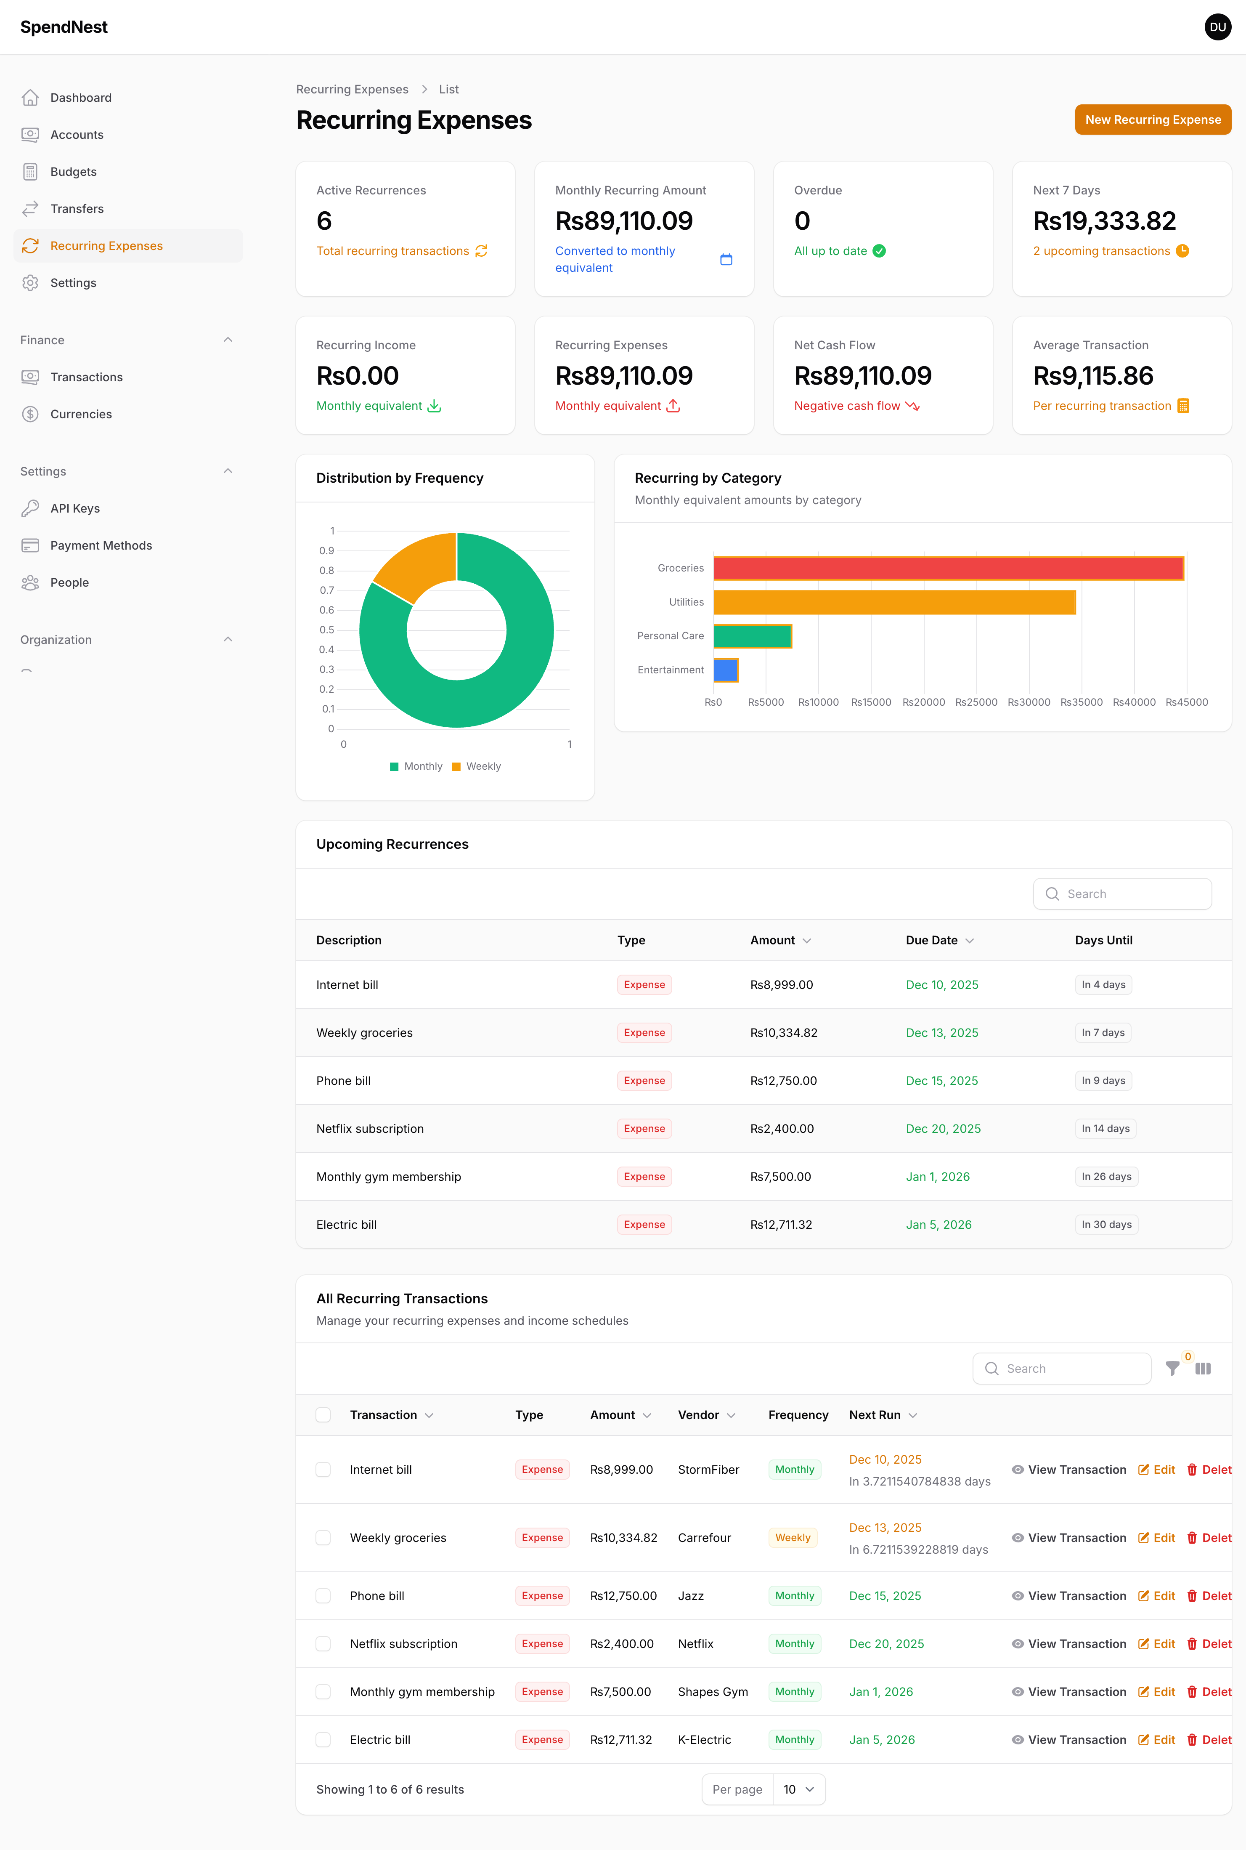The height and width of the screenshot is (1850, 1246).
Task: Click the Budgets calculator icon
Action: 30,172
